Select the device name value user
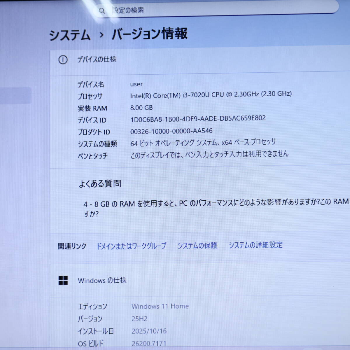Viewport: 350px width, 350px height. click(136, 84)
